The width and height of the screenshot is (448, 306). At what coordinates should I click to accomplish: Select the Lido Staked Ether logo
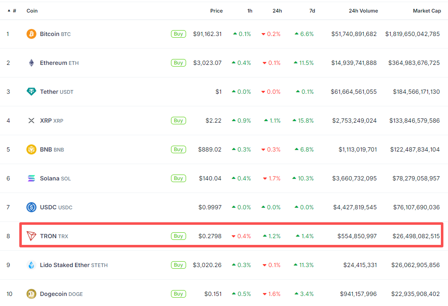(31, 265)
